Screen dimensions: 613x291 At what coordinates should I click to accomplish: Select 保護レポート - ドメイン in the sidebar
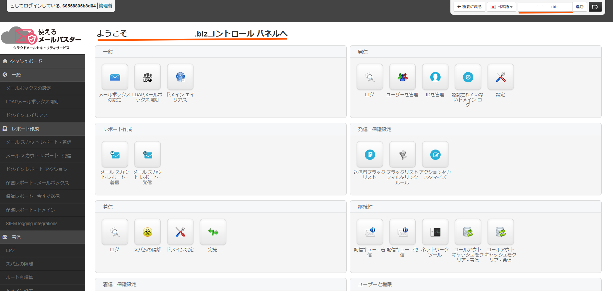click(x=42, y=210)
